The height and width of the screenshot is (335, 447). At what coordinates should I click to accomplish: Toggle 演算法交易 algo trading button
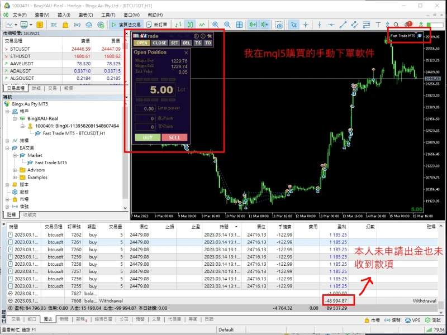(126, 25)
